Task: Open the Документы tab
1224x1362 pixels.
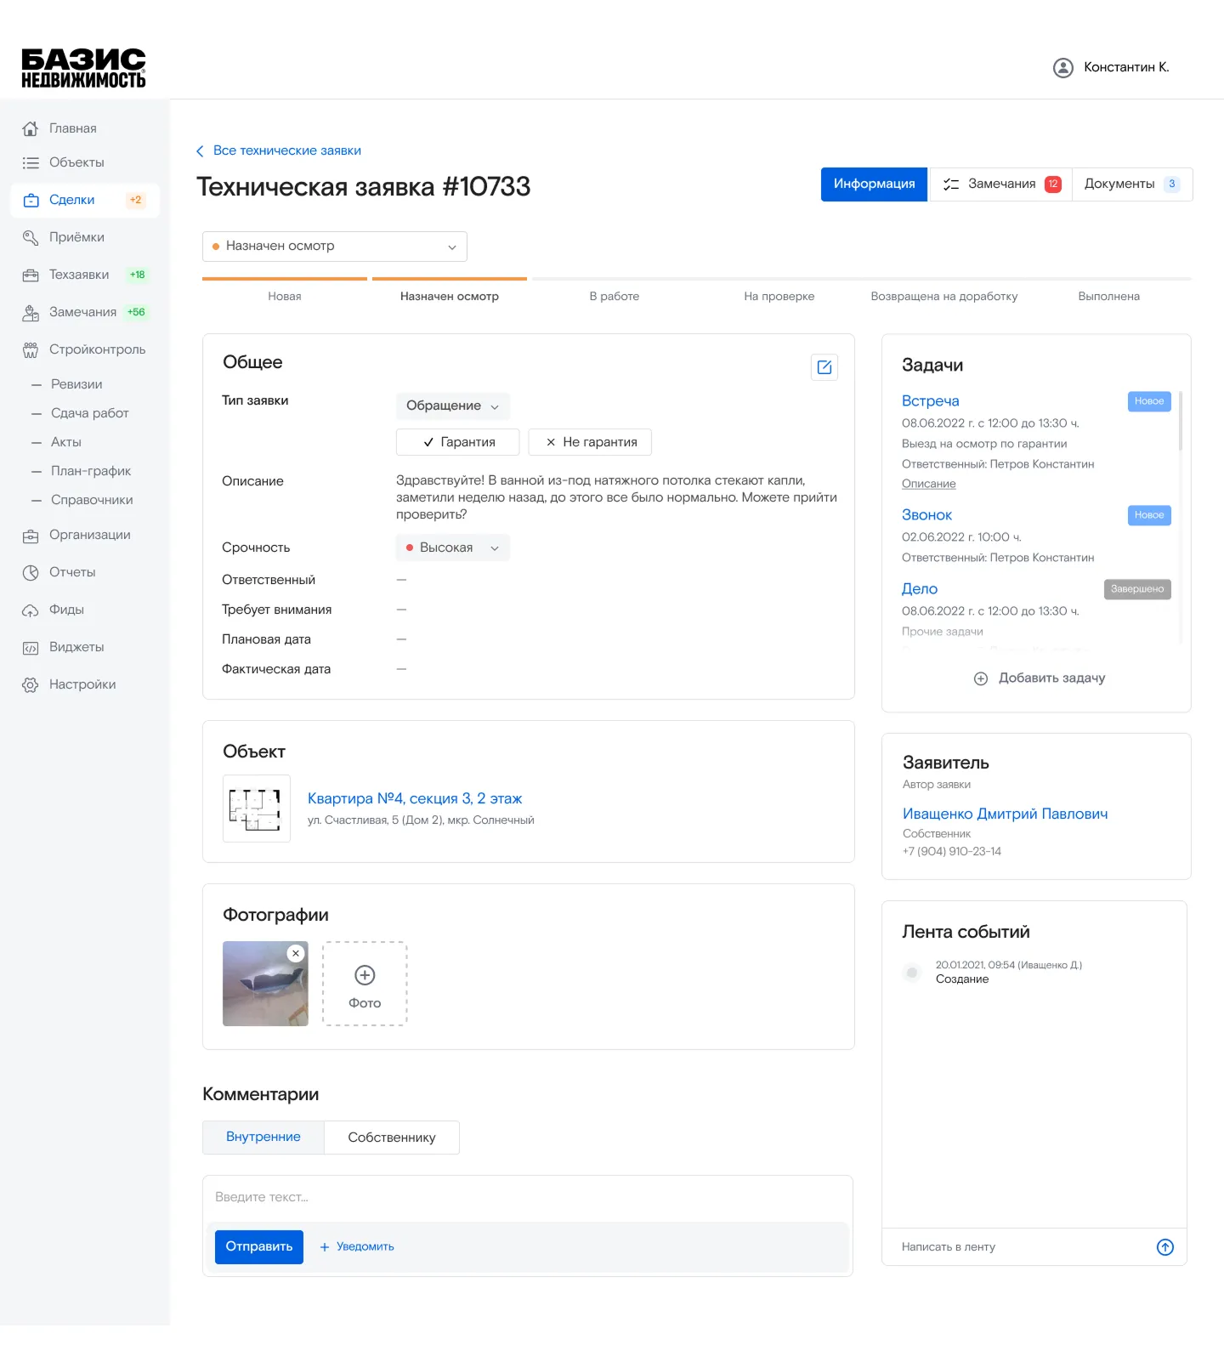Action: tap(1130, 184)
